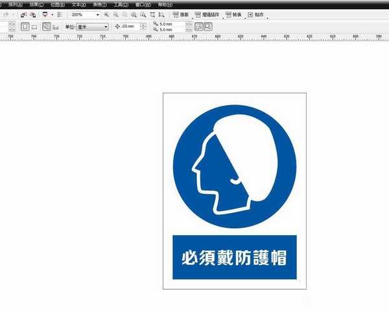
Task: Click the export icon in the toolbar
Action: click(32, 14)
